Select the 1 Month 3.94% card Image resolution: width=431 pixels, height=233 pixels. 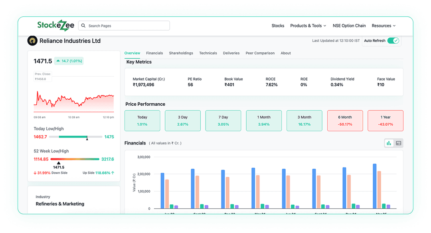[264, 120]
